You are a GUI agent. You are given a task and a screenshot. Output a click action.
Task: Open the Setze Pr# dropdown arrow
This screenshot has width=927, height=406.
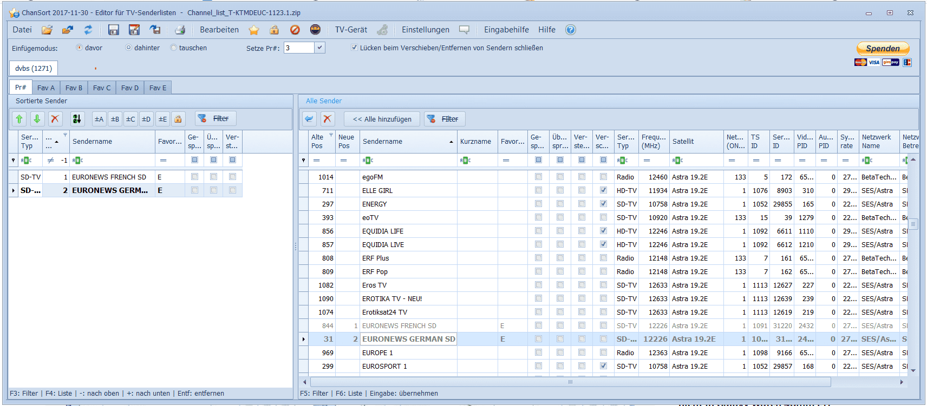click(320, 48)
